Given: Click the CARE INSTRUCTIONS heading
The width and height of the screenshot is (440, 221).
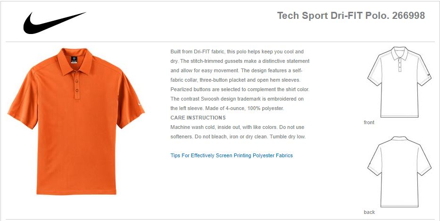Looking at the screenshot, I should pyautogui.click(x=198, y=118).
